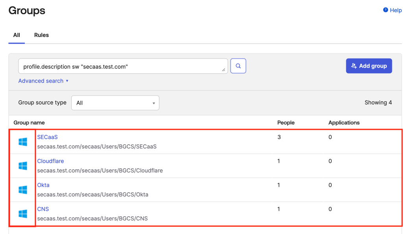Click the Help question mark icon
Screen dimensions: 410x234
tap(386, 10)
